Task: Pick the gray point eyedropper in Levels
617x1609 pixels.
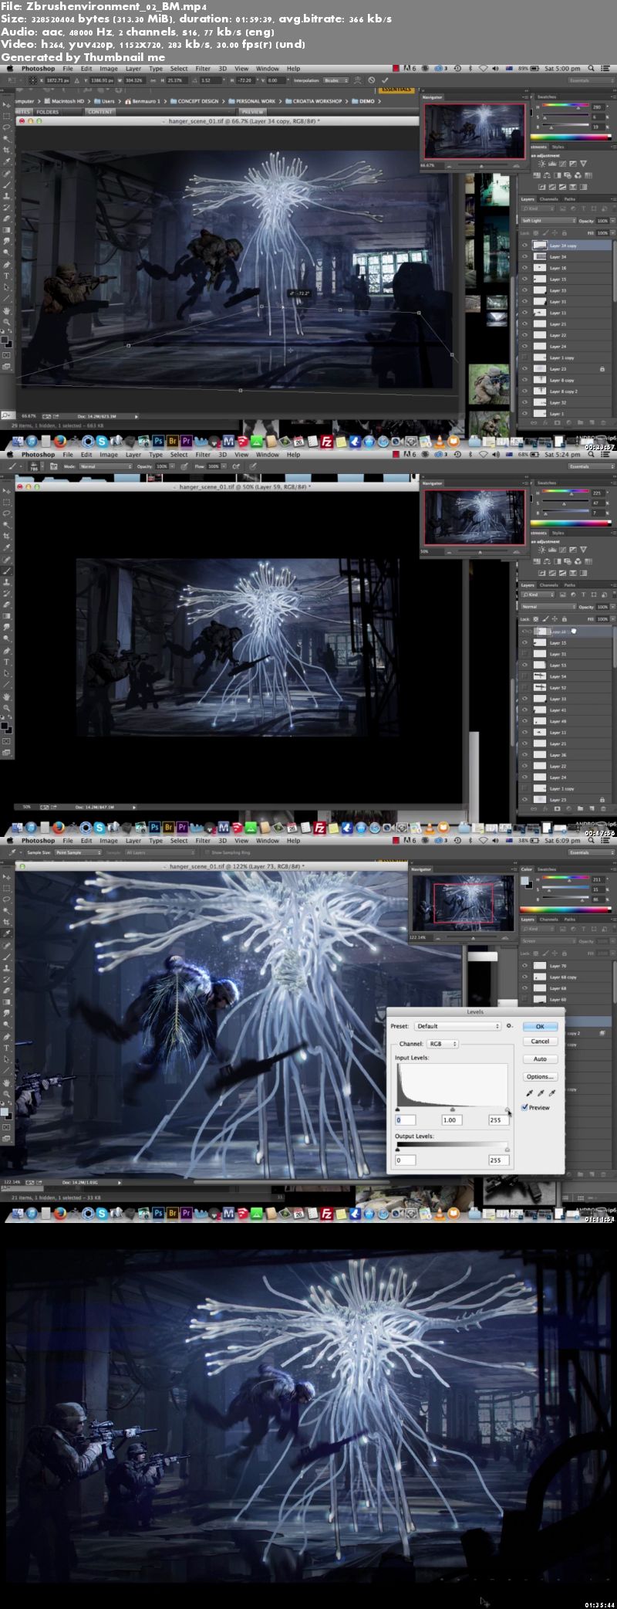Action: 541,1093
